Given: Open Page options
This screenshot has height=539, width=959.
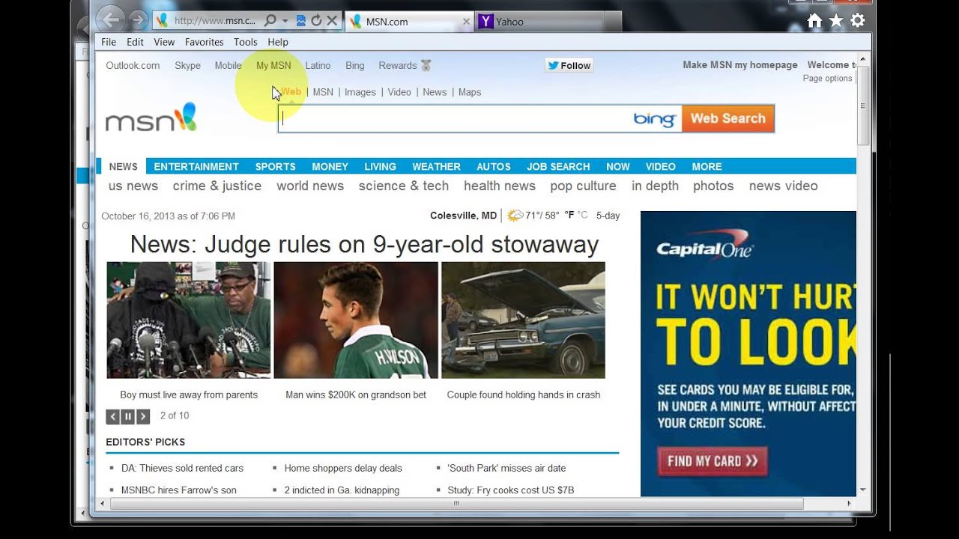Looking at the screenshot, I should coord(827,78).
